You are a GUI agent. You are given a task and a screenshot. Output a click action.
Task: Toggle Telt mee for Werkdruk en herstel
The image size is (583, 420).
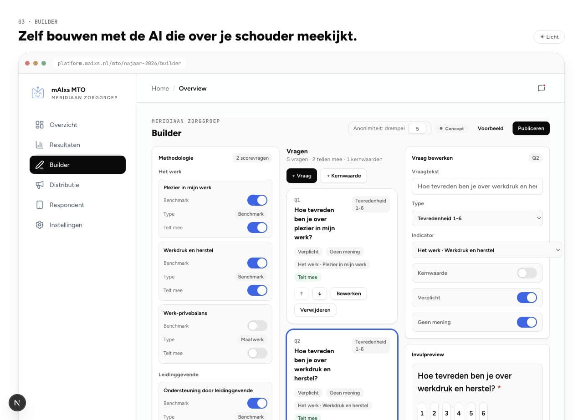tap(257, 290)
